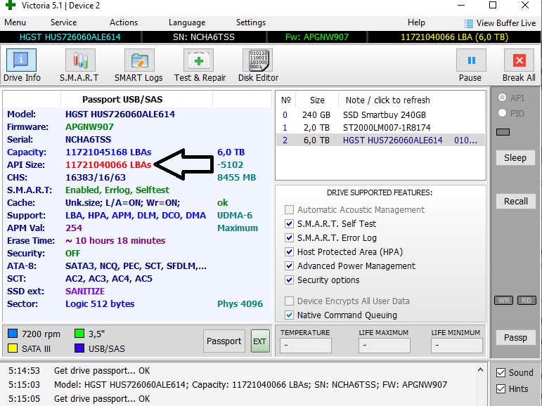Click the dark blue USB/SAS swatch
This screenshot has height=406, width=542.
pos(79,348)
